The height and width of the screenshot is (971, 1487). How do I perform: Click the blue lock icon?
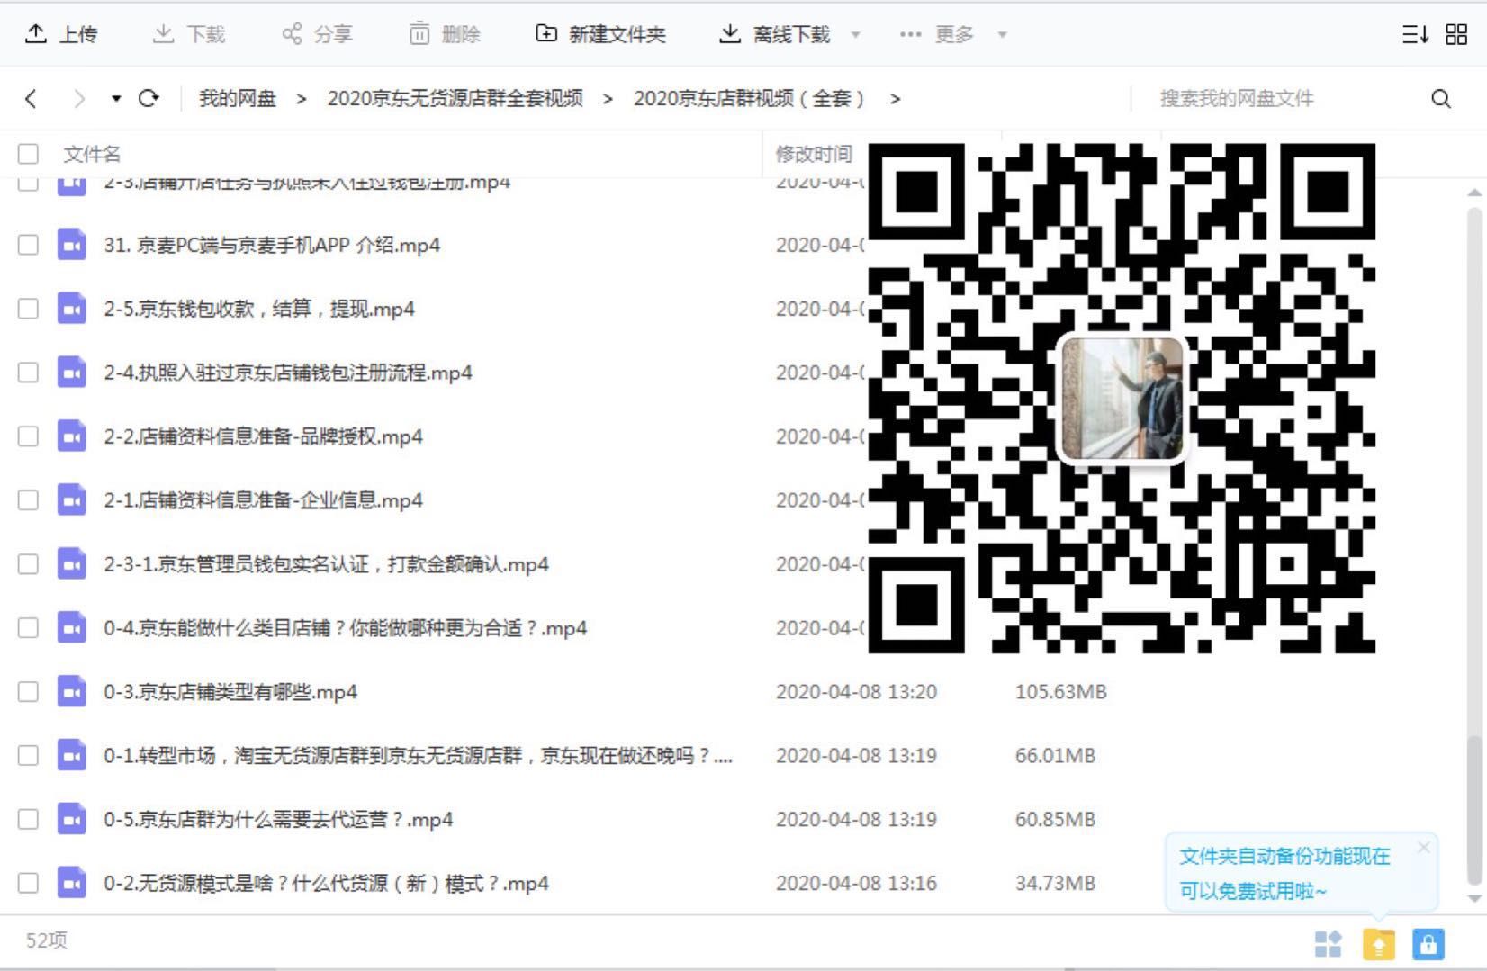click(1428, 943)
